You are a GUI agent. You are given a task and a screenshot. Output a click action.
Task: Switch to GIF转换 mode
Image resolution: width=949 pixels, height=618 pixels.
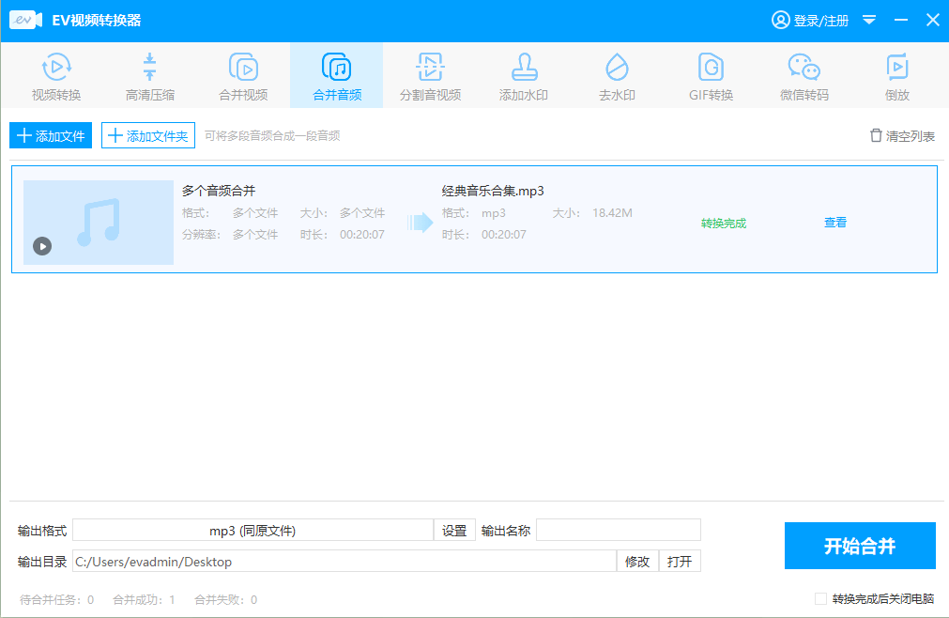tap(711, 75)
